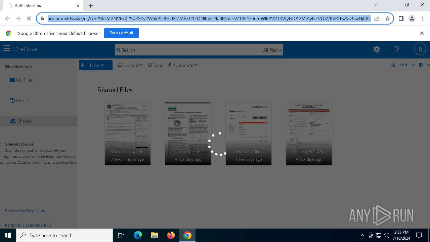Screen dimensions: 430x242
Task: Click Return to classic OneDrive link
Action: pyautogui.click(x=28, y=225)
